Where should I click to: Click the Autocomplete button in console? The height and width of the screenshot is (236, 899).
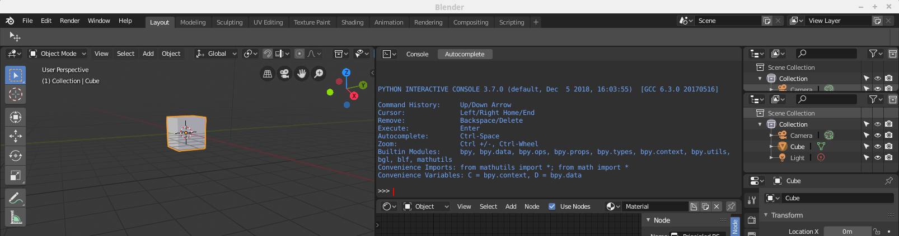point(465,54)
